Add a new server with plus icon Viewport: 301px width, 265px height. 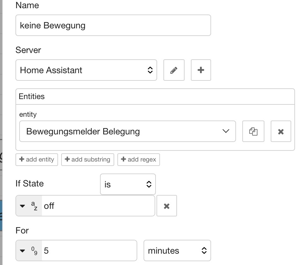[201, 70]
